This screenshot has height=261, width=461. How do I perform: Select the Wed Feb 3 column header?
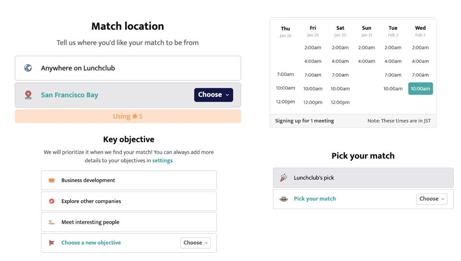(x=420, y=31)
